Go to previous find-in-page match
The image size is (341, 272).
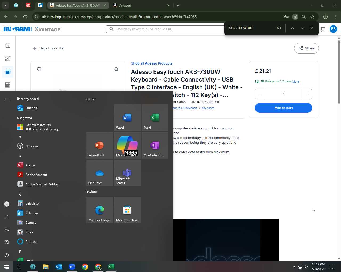point(292,28)
